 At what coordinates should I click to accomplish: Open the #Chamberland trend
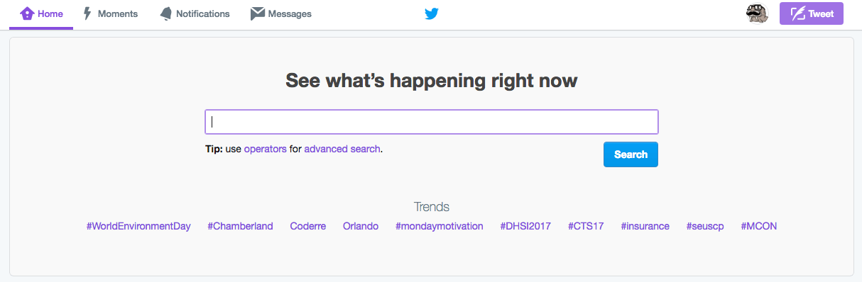click(240, 226)
